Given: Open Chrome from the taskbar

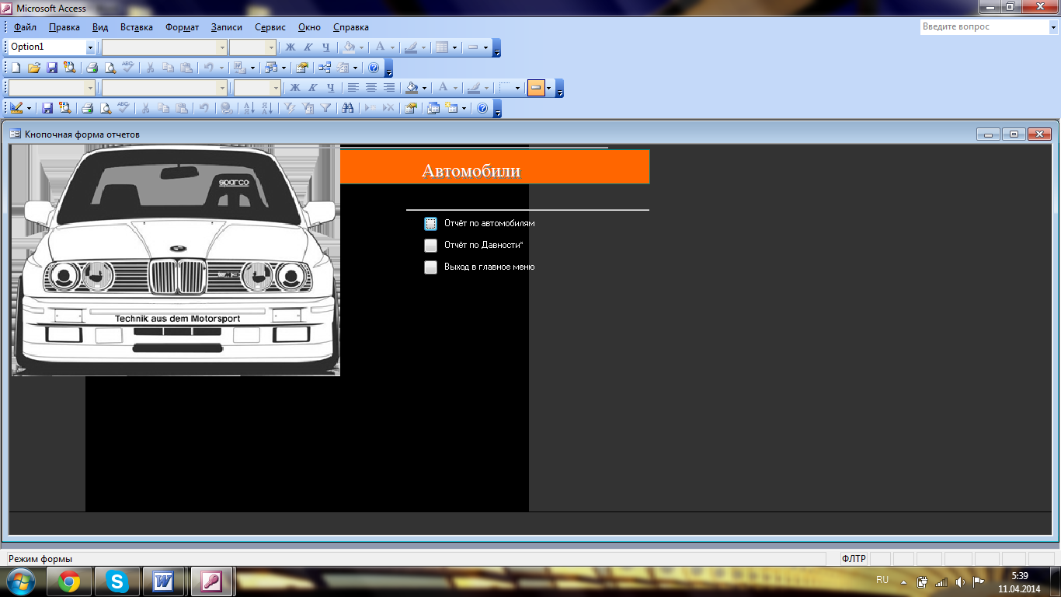Looking at the screenshot, I should click(69, 581).
